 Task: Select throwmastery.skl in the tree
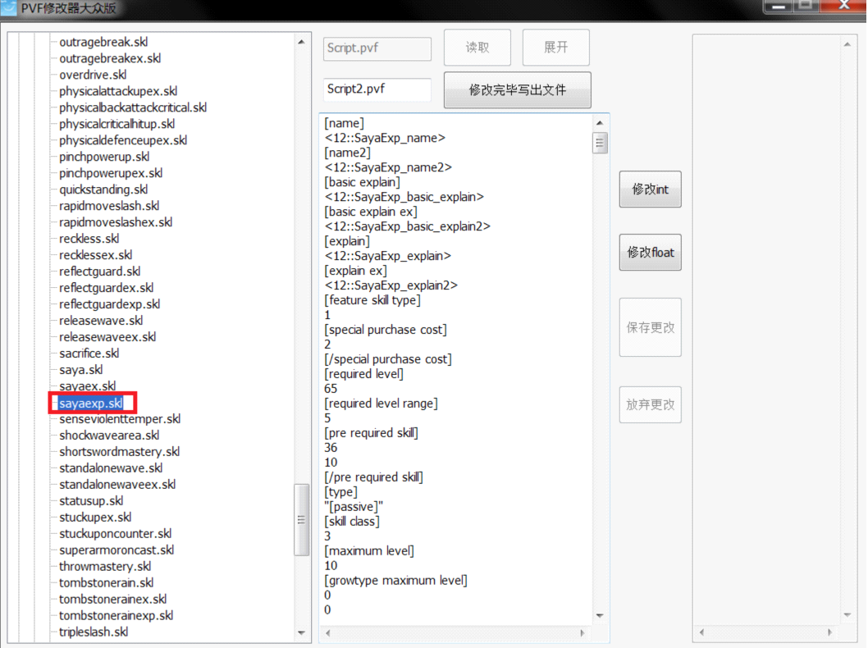coord(105,566)
